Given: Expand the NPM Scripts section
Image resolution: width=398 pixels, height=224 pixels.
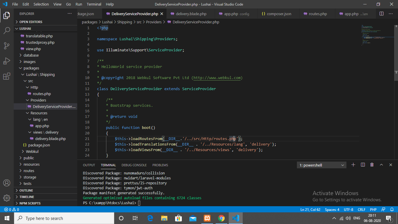Looking at the screenshot, I should pos(45,203).
